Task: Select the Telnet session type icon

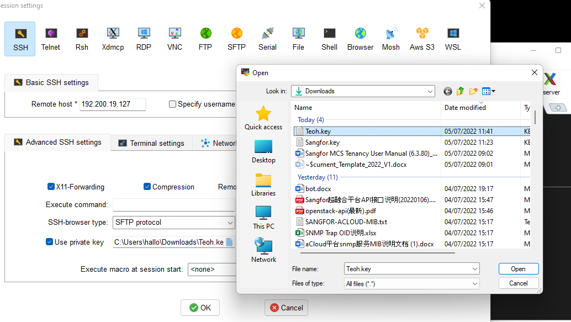Action: click(x=51, y=39)
